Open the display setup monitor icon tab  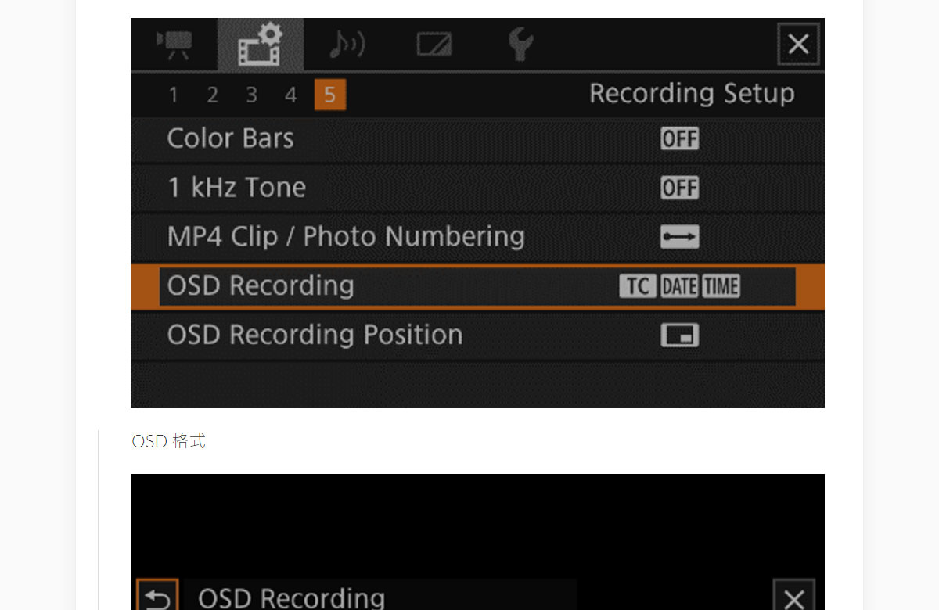point(434,45)
